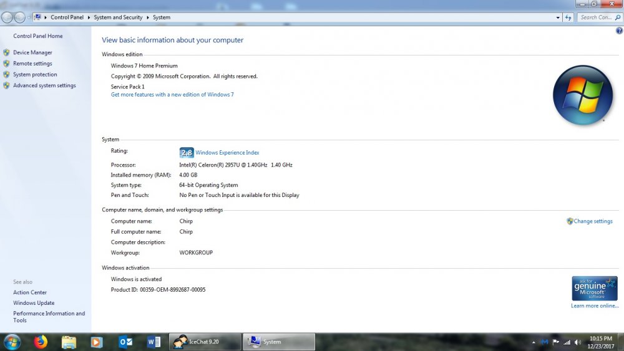Open Remote settings link

(x=32, y=63)
